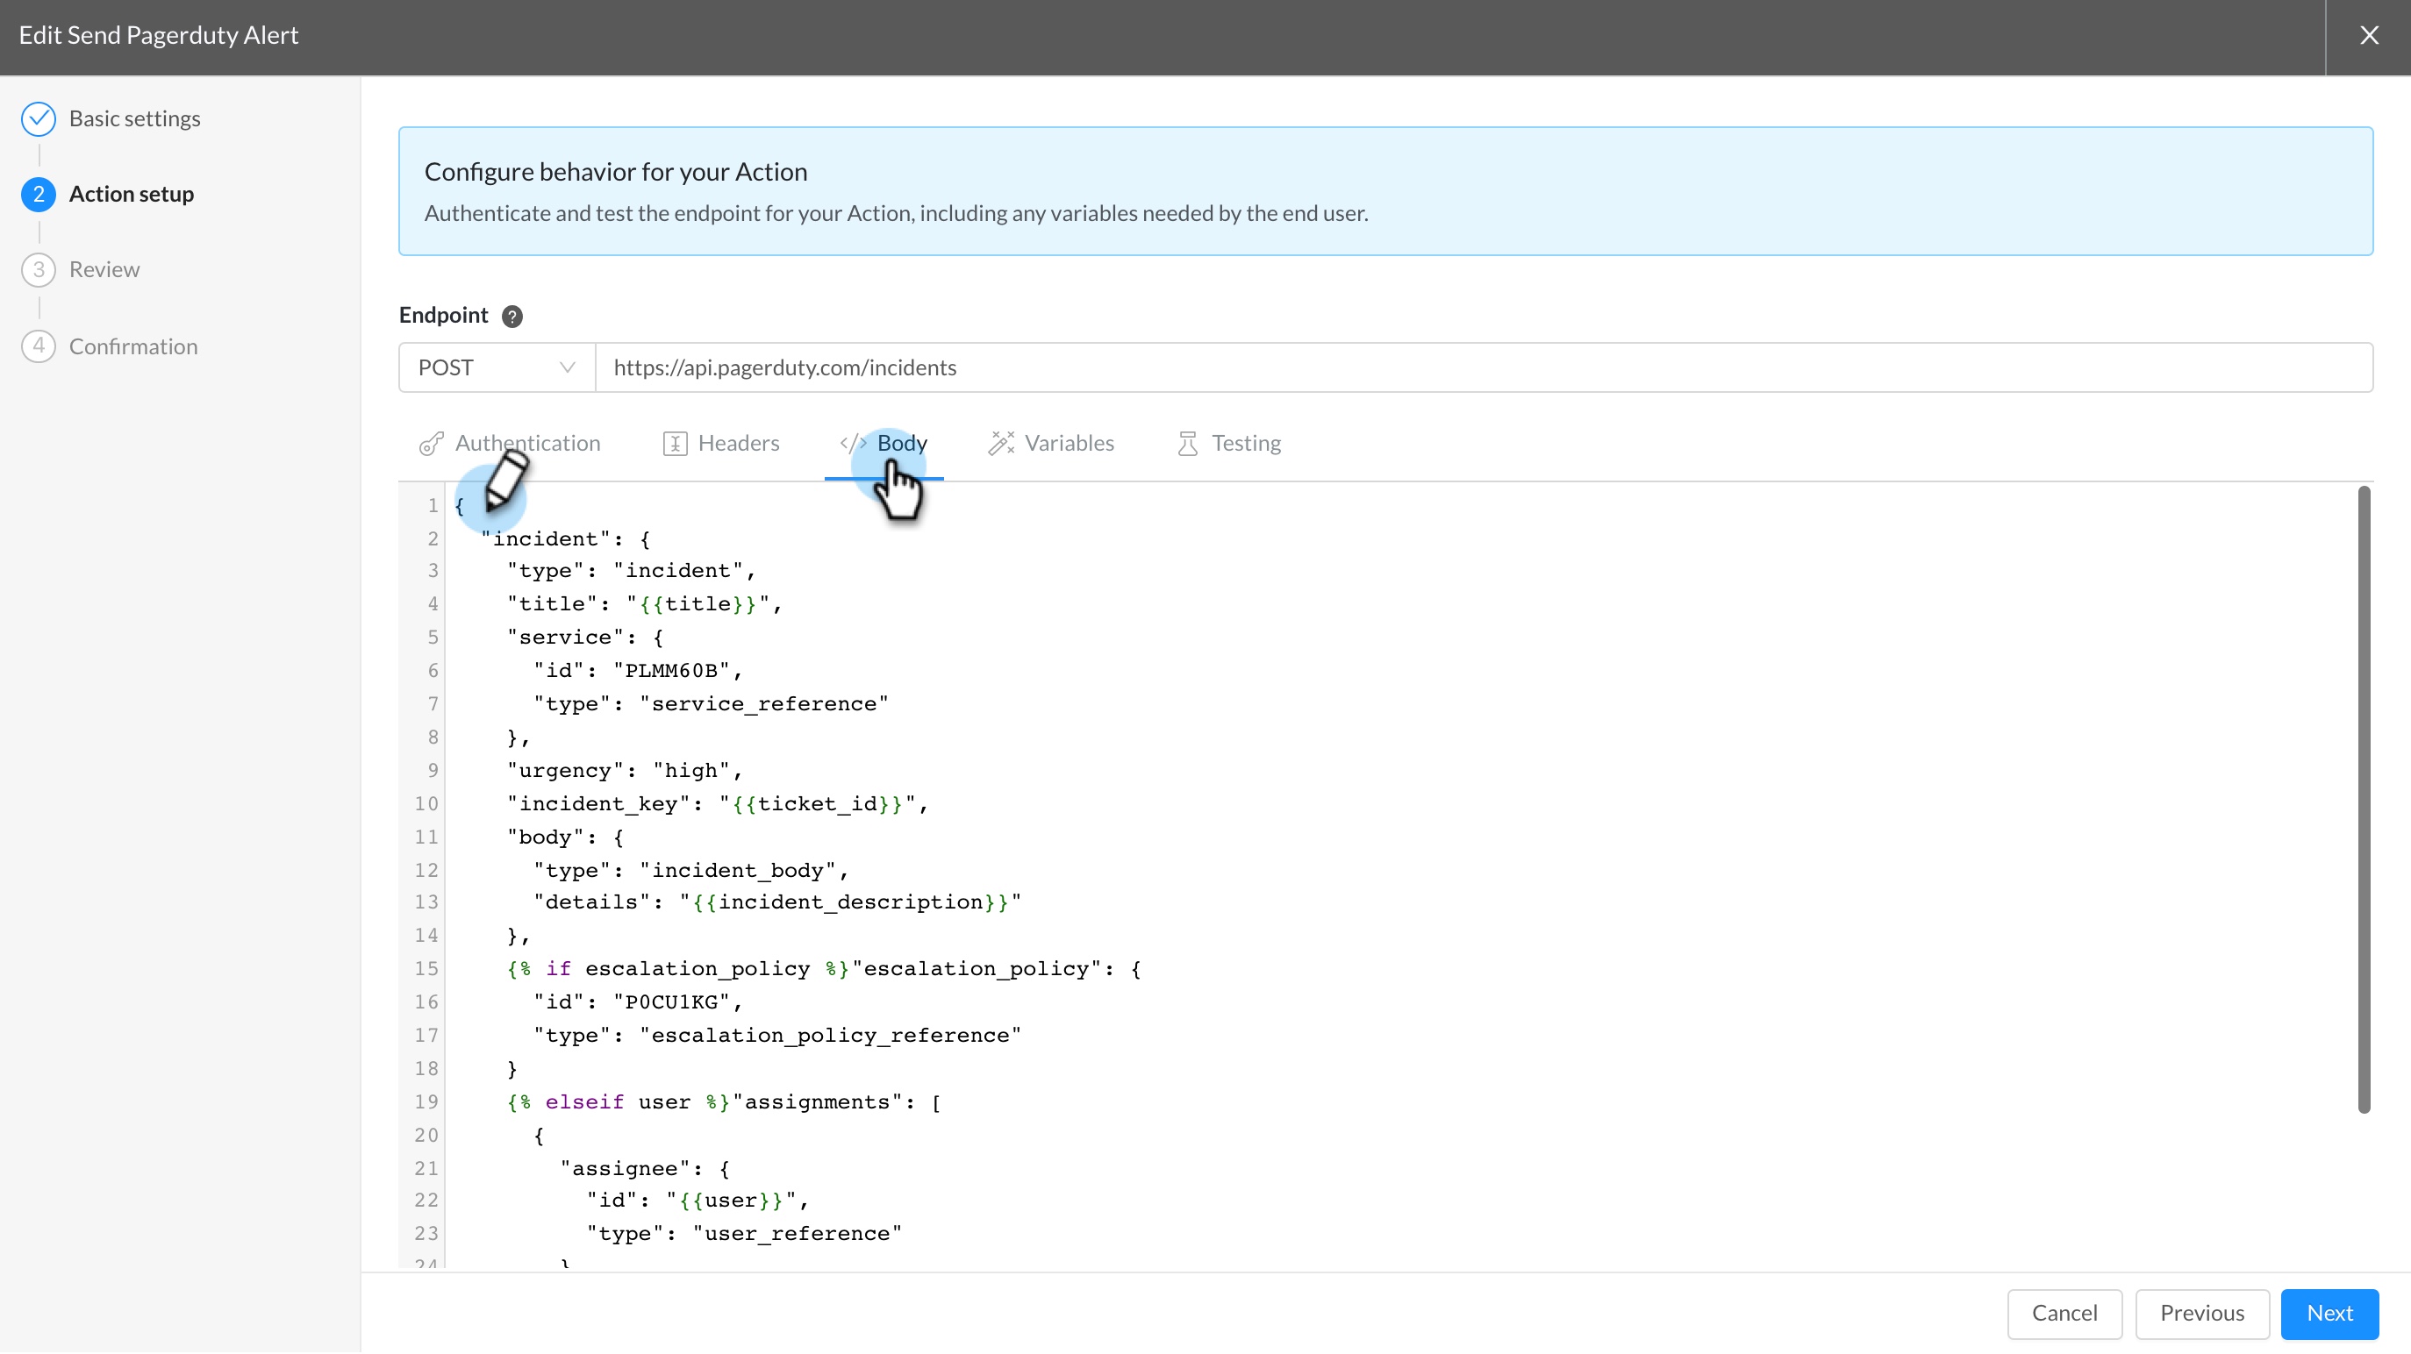The image size is (2411, 1354).
Task: Click the Body code brackets icon
Action: pos(853,444)
